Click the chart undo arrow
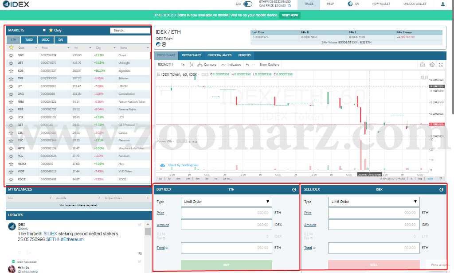The image size is (454, 273). point(247,65)
